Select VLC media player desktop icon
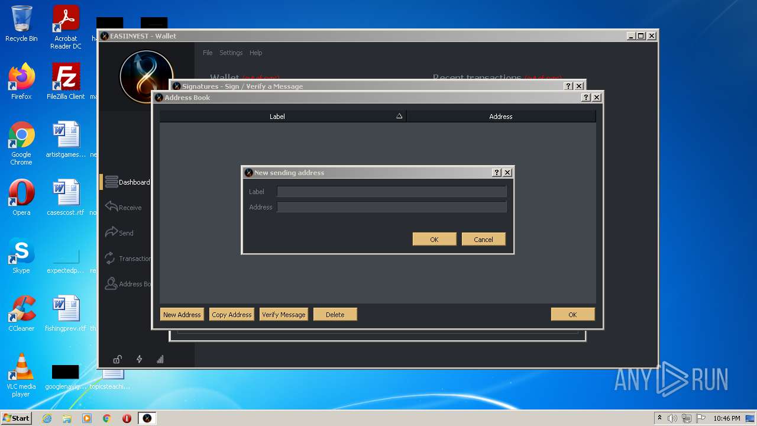Image resolution: width=757 pixels, height=426 pixels. [21, 375]
